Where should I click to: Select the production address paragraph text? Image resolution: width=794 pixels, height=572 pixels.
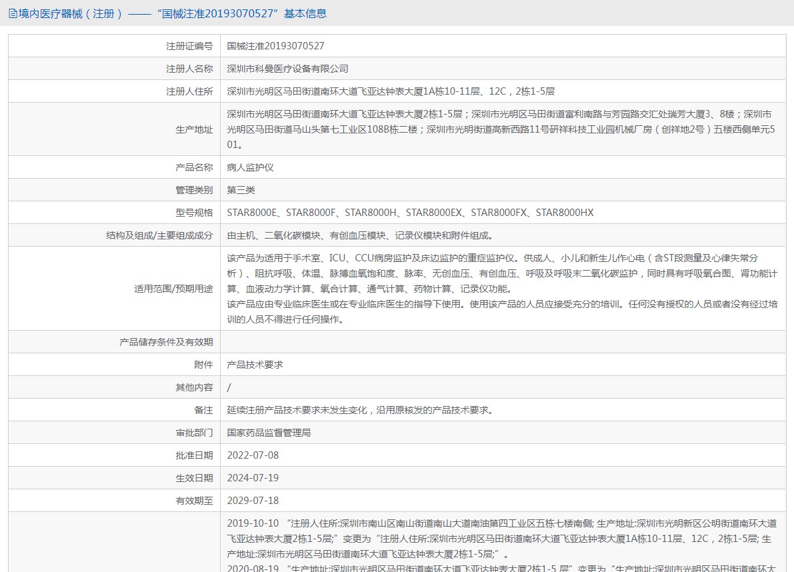click(501, 129)
